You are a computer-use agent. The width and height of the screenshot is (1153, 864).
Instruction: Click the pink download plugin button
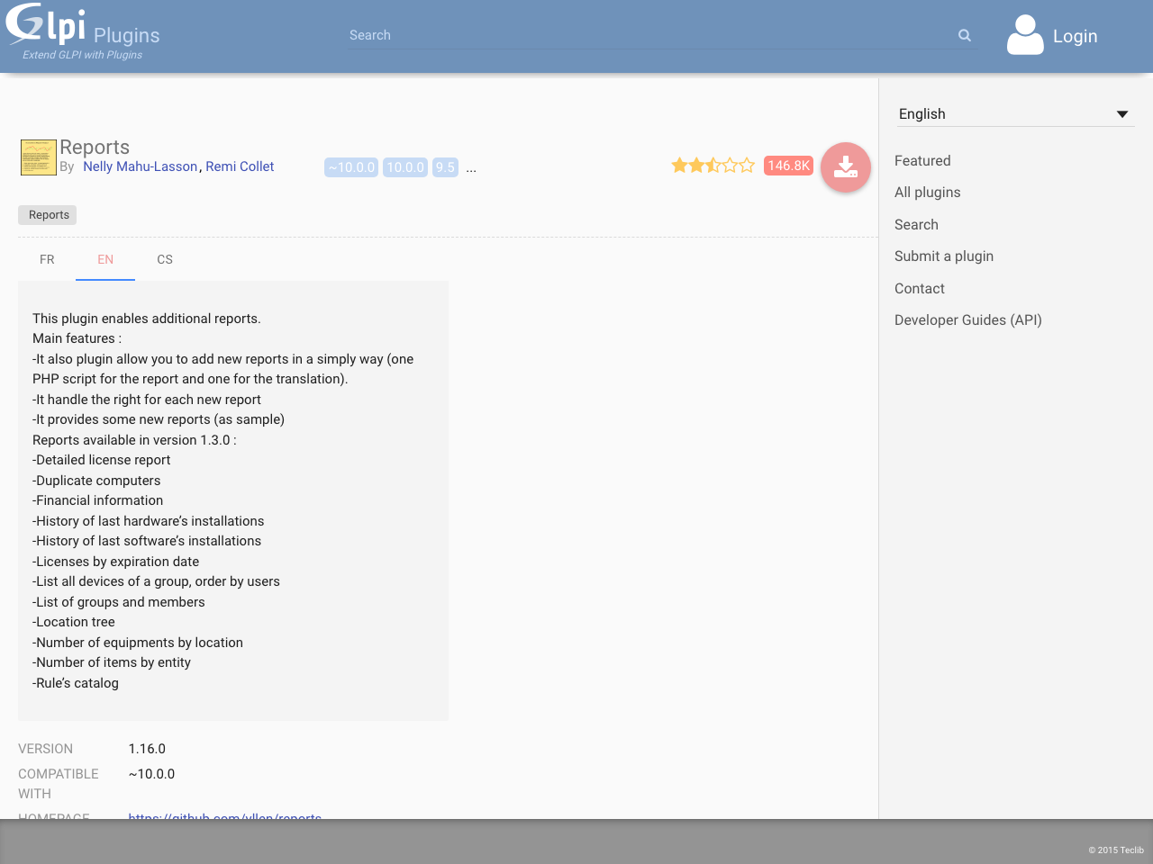(845, 166)
